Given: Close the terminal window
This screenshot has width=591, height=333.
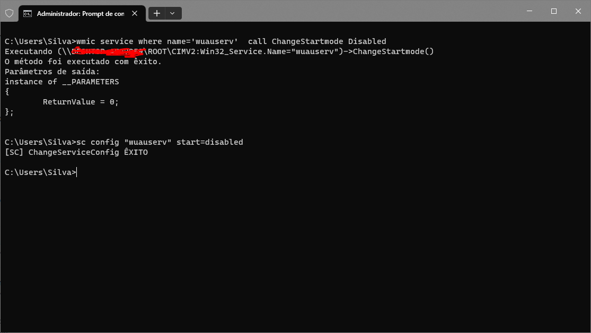Looking at the screenshot, I should pyautogui.click(x=578, y=11).
